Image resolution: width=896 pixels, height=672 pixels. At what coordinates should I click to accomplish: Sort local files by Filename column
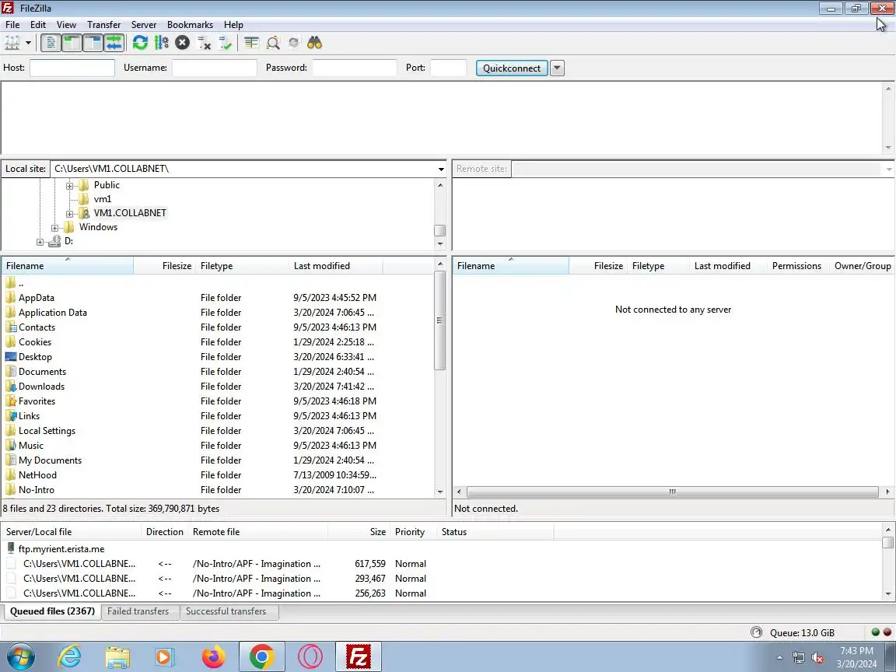coord(68,266)
